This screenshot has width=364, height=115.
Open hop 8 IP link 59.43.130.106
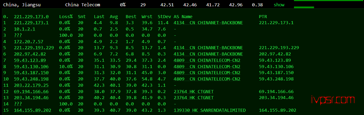(x=31, y=67)
